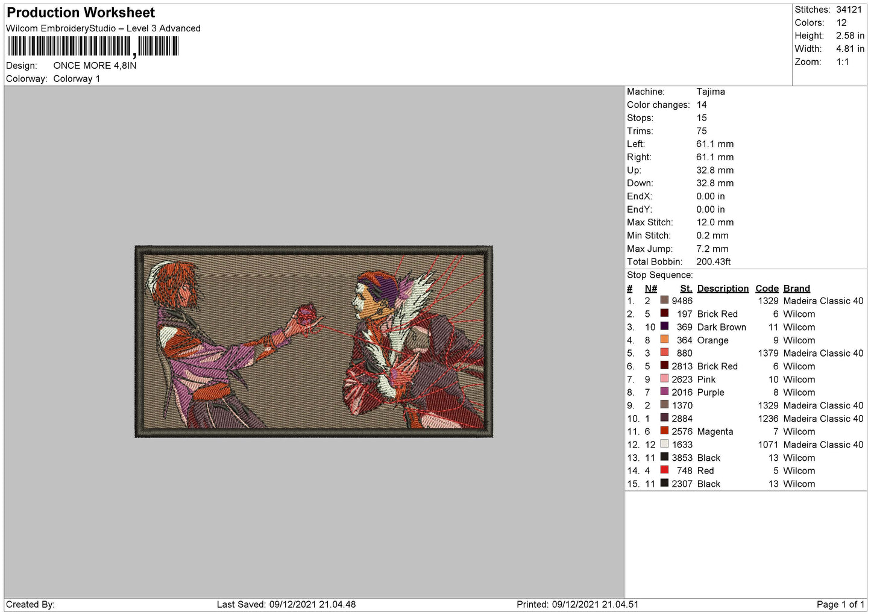
Task: Select the swatch for stop 5
Action: coord(664,353)
